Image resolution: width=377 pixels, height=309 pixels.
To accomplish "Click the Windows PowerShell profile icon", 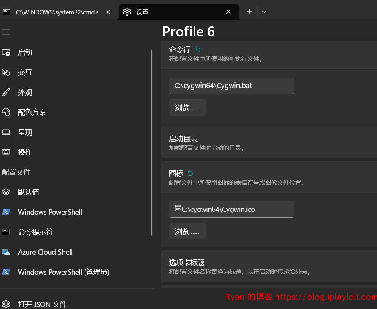I will tap(6, 212).
